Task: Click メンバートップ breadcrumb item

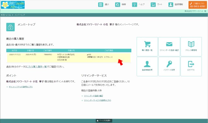Action: pyautogui.click(x=19, y=15)
